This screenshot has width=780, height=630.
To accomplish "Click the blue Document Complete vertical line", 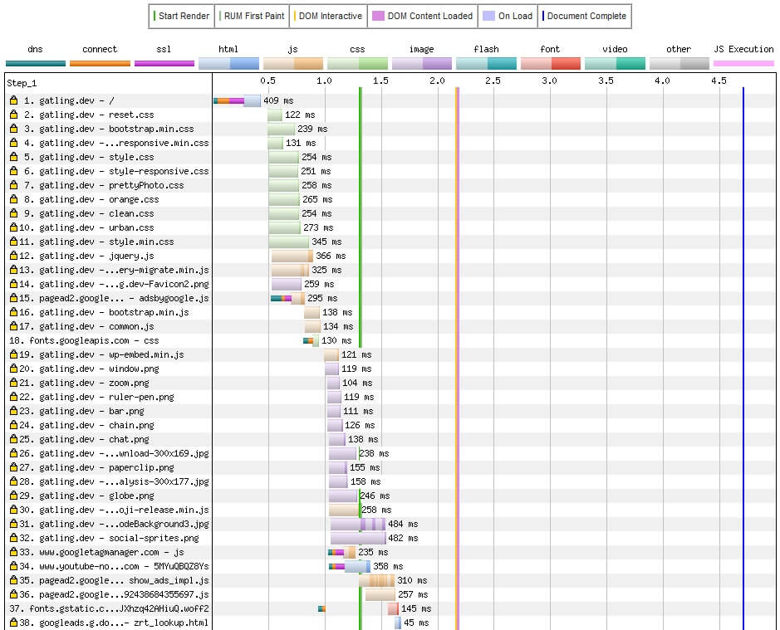I will (x=743, y=332).
